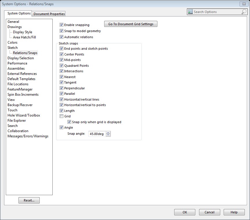Switch to the Document Properties tab

pos(49,14)
